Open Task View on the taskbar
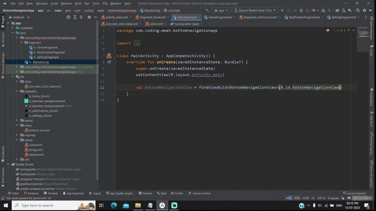 [101, 205]
